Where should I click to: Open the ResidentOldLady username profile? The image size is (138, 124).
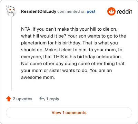click(x=39, y=11)
